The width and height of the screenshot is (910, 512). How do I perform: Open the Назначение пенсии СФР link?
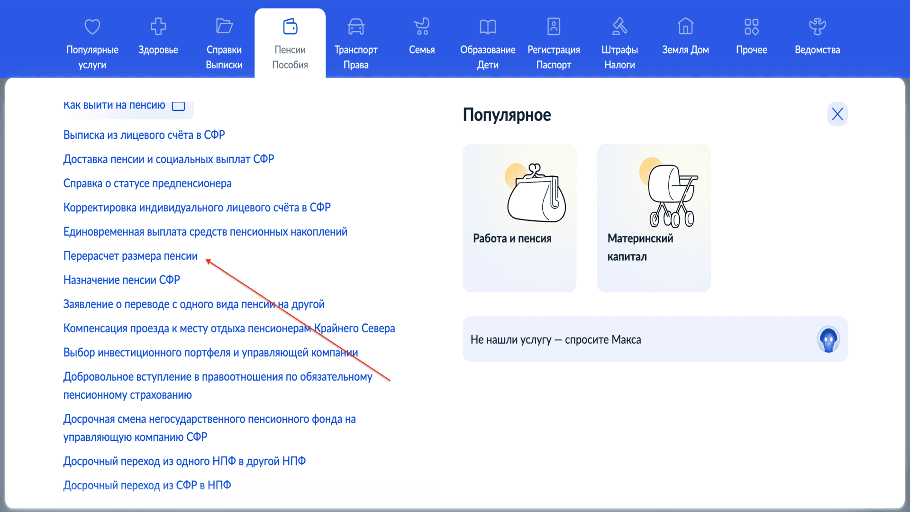coord(122,280)
